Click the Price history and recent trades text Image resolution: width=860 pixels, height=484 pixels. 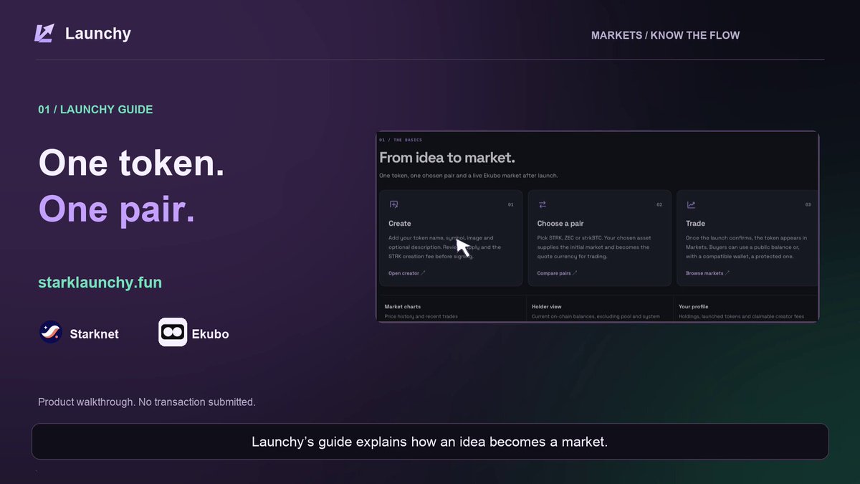[x=421, y=316]
